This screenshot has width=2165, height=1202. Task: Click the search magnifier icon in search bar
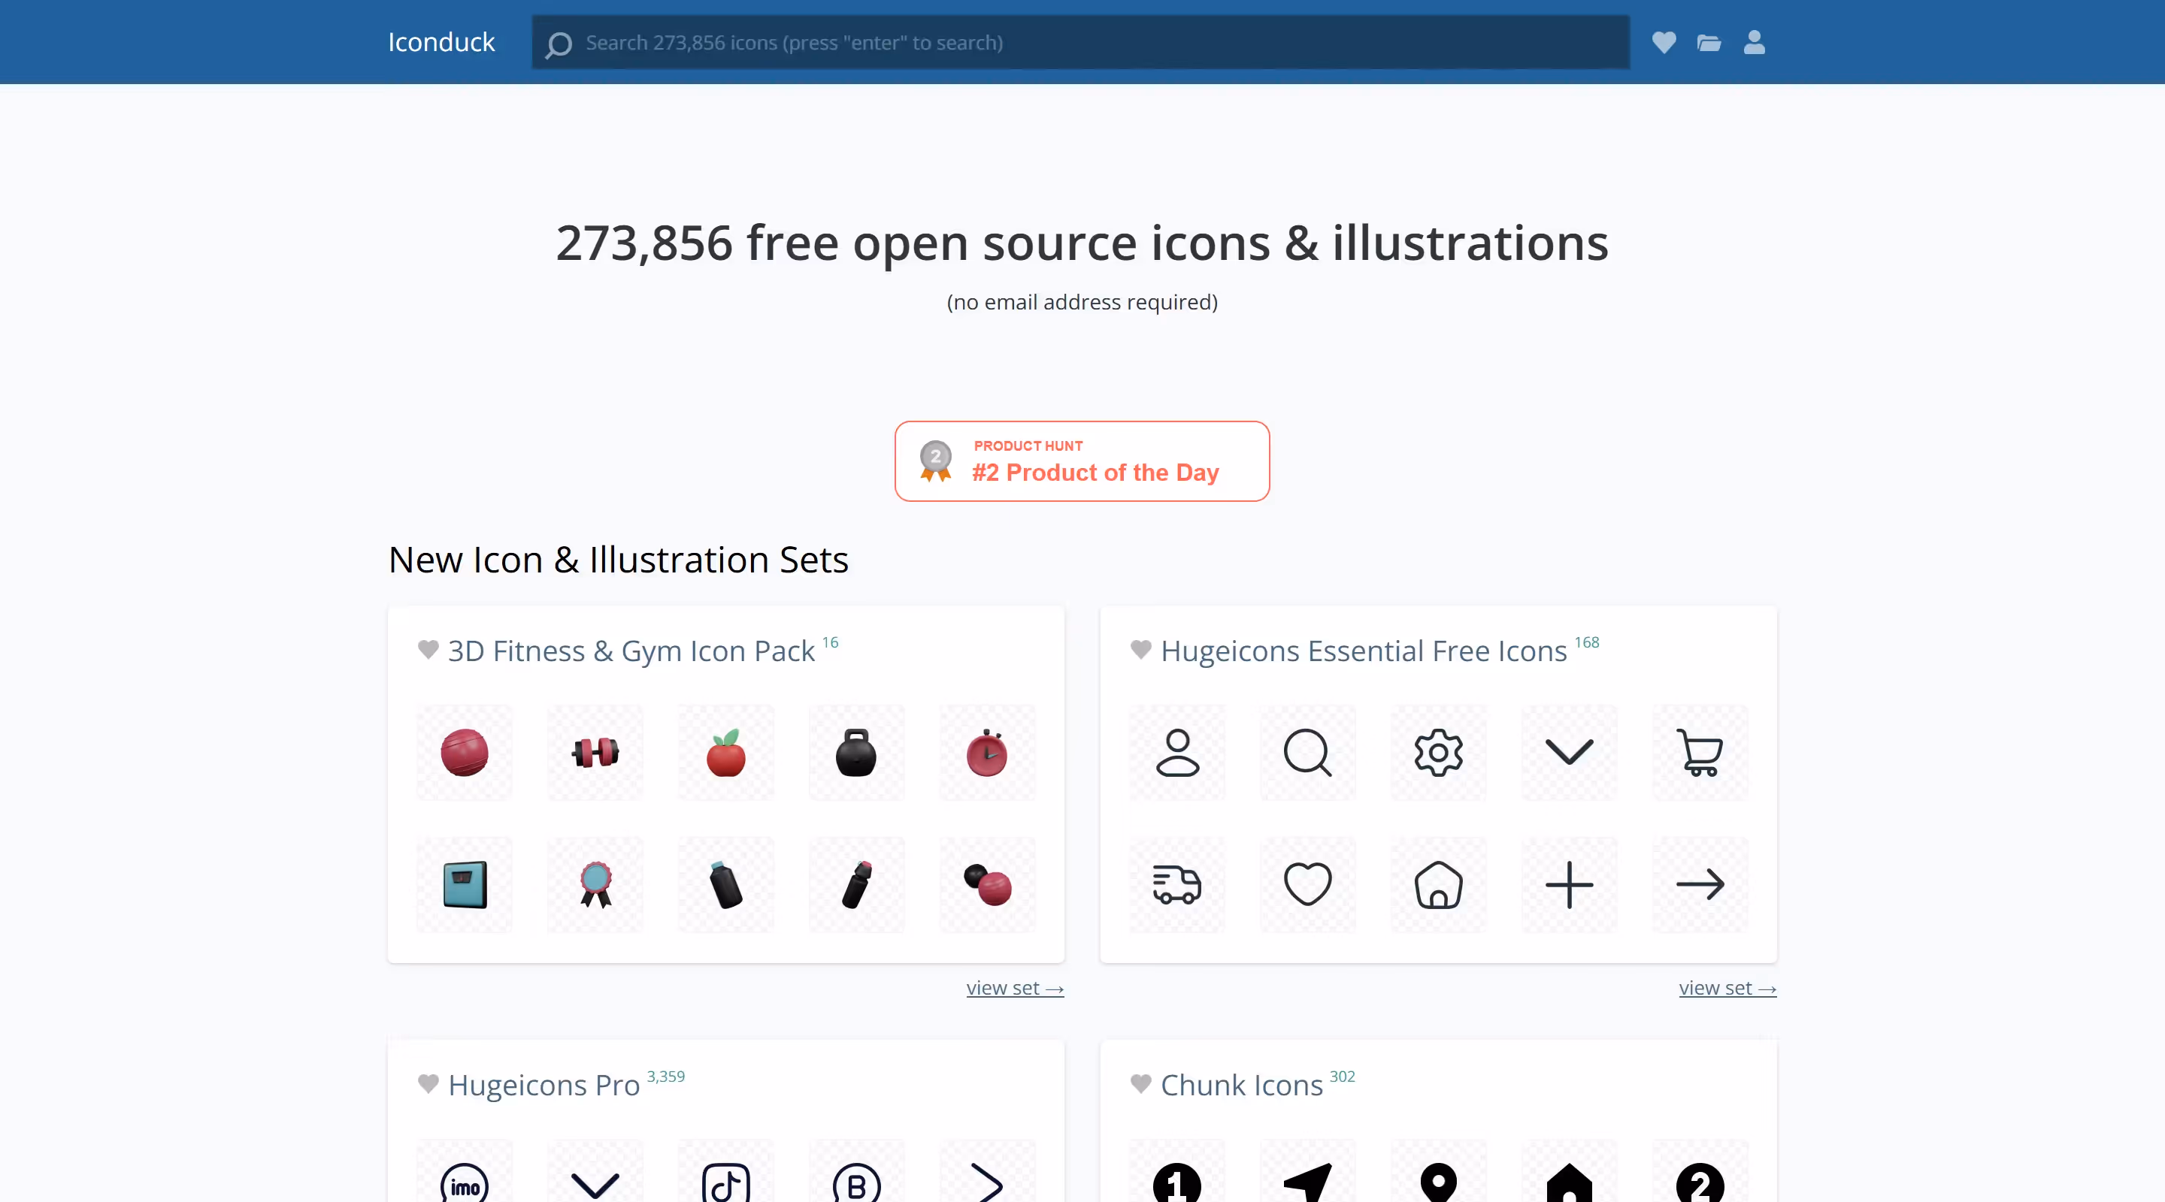pyautogui.click(x=559, y=44)
